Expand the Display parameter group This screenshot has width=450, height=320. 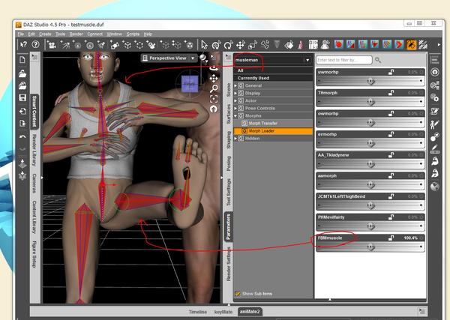(x=235, y=93)
